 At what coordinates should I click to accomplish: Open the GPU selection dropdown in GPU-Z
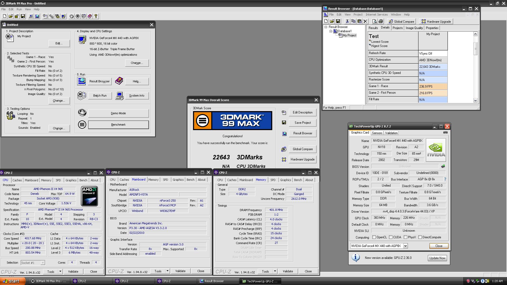pos(405,246)
